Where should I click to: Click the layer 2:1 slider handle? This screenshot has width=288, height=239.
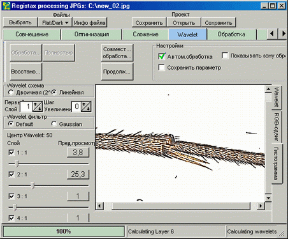(x=32, y=185)
